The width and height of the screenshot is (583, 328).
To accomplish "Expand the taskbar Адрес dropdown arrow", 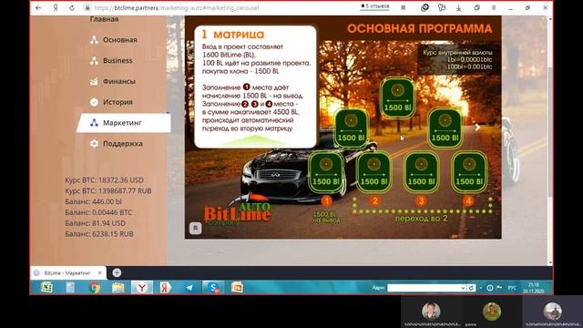I will (463, 288).
